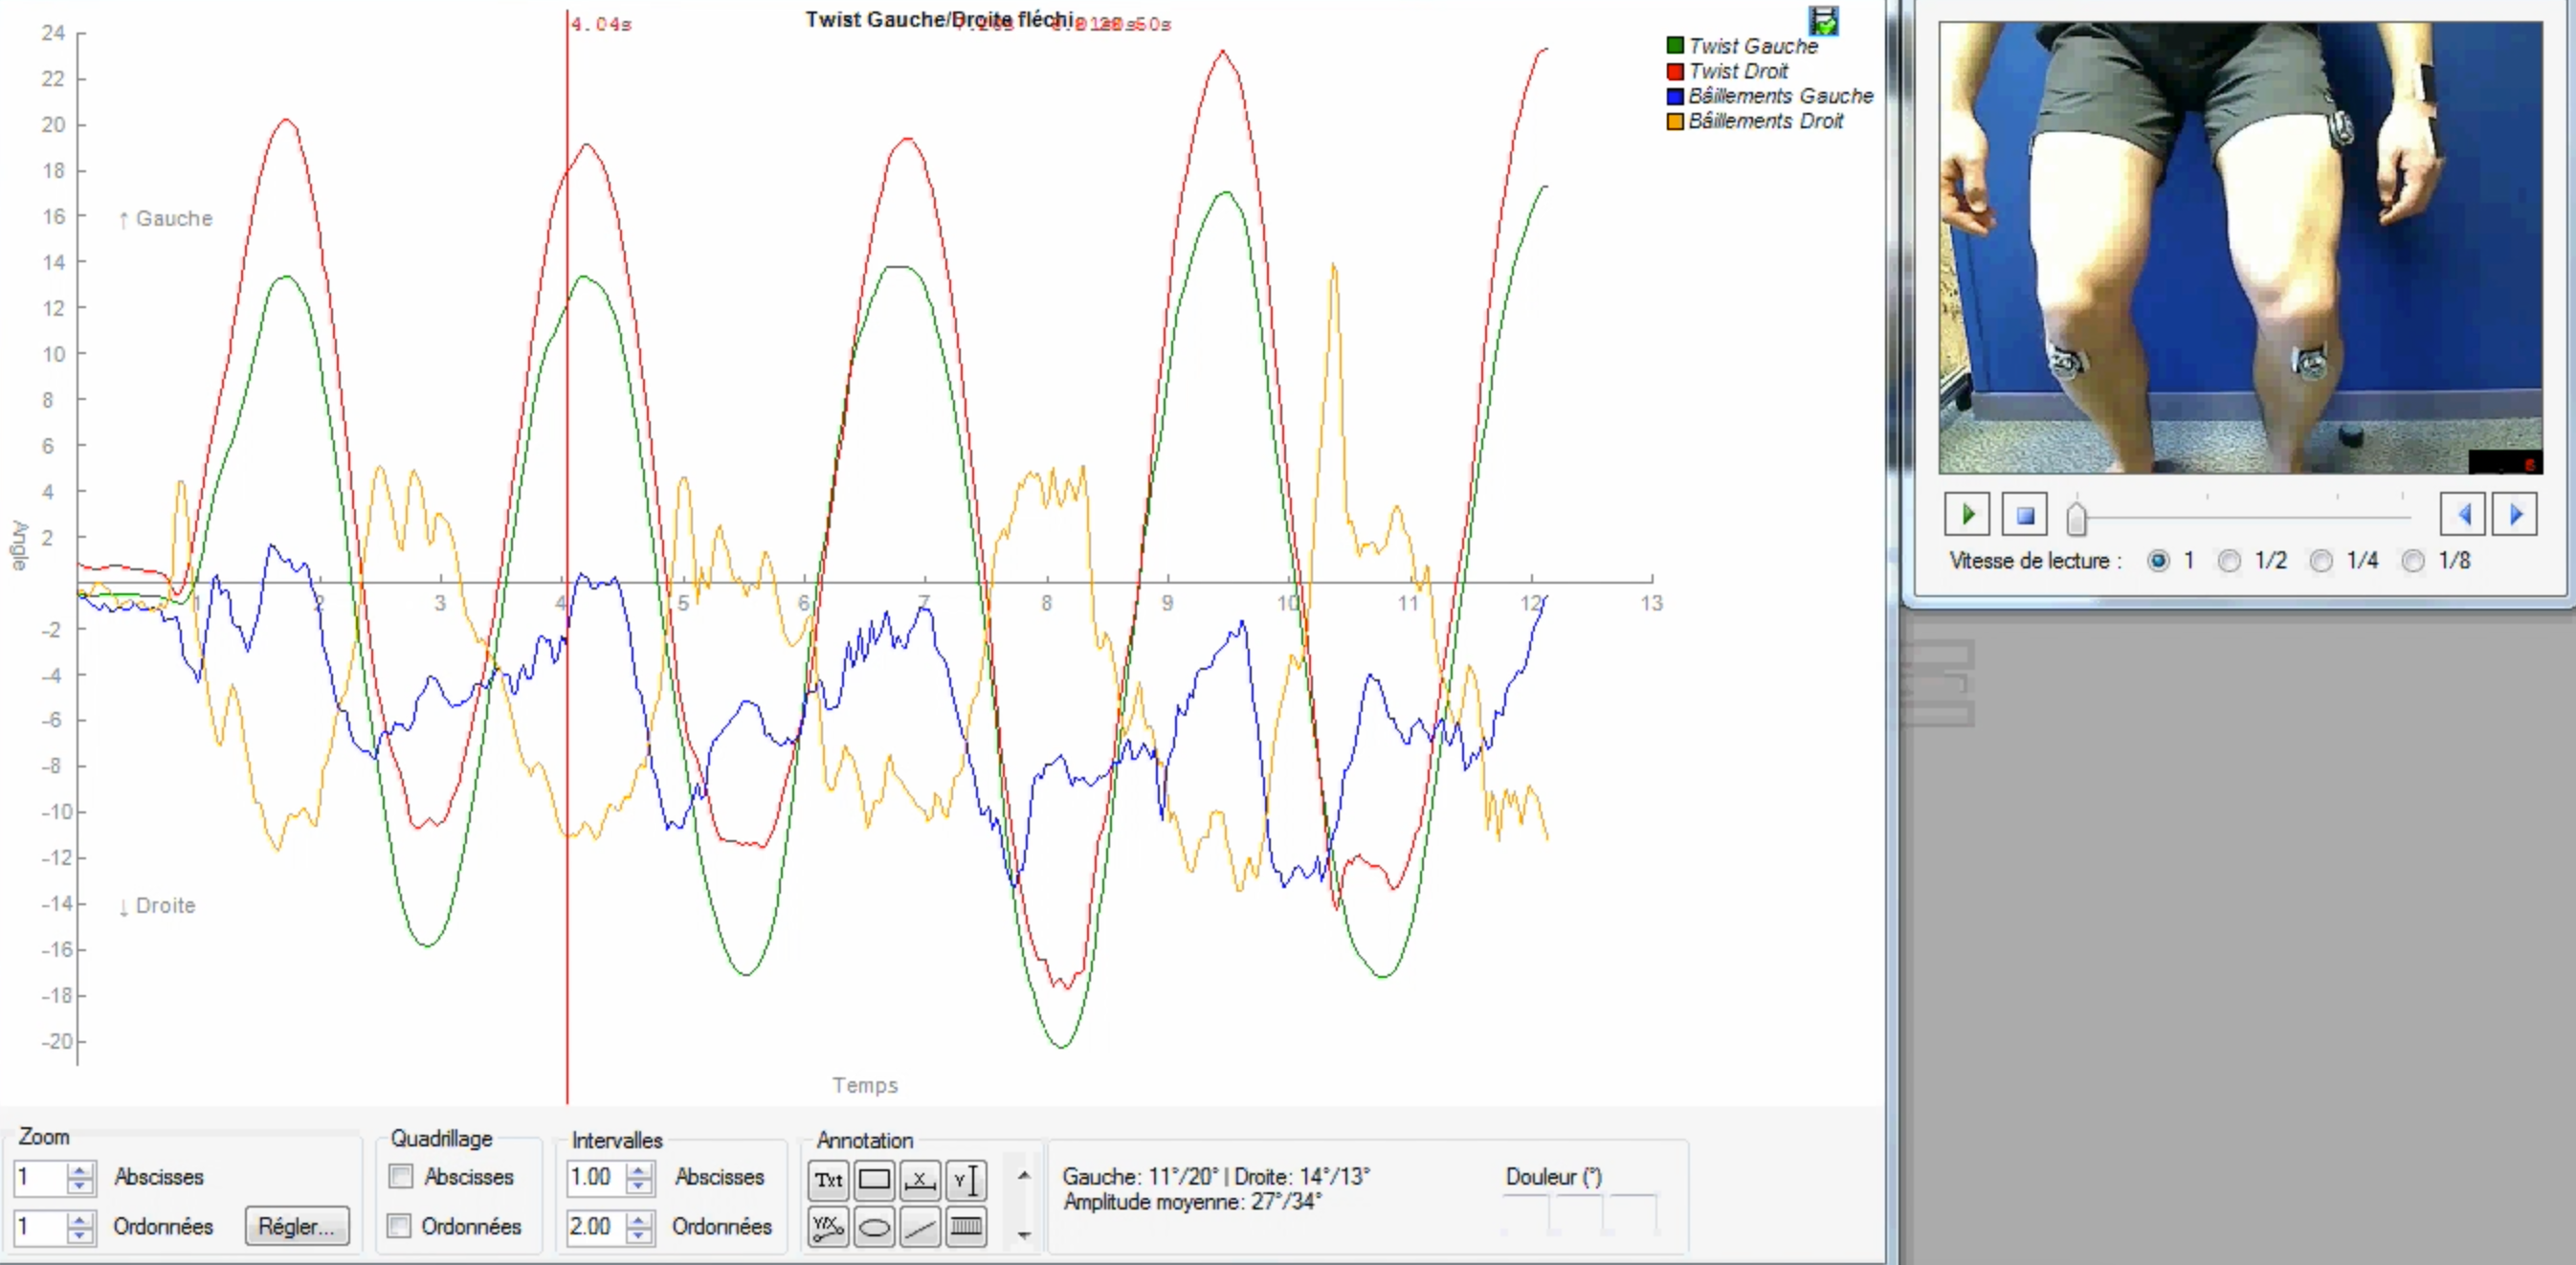2576x1265 pixels.
Task: Select the Y/X slope annotation tool
Action: click(x=828, y=1227)
